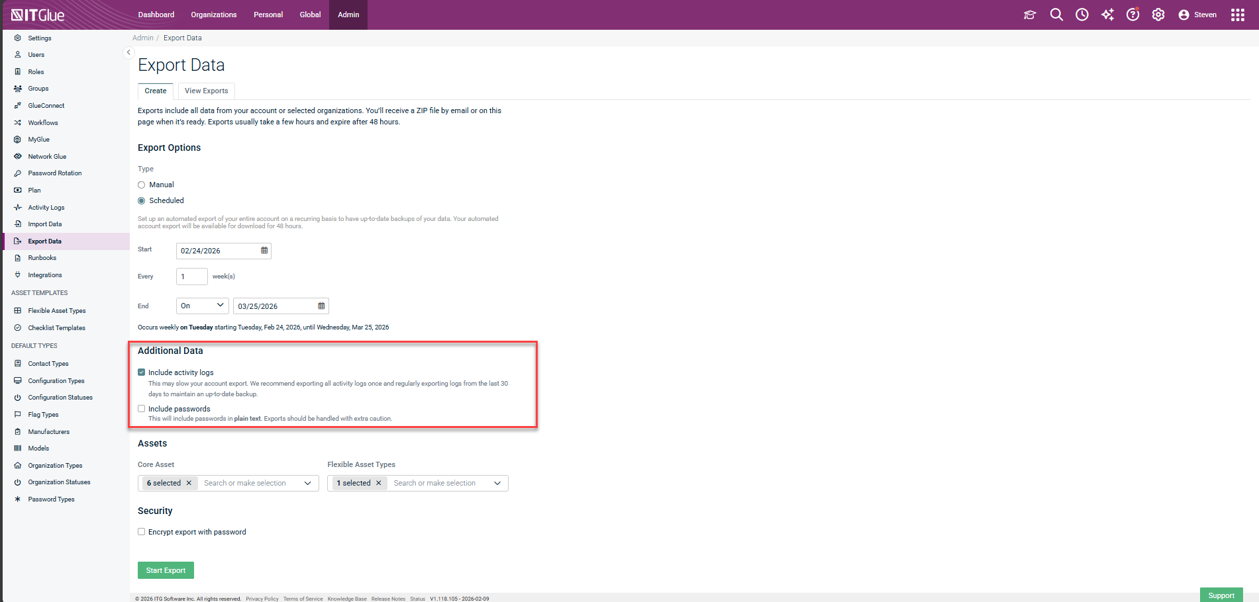Image resolution: width=1259 pixels, height=602 pixels.
Task: Open the Start date calendar icon
Action: point(264,251)
